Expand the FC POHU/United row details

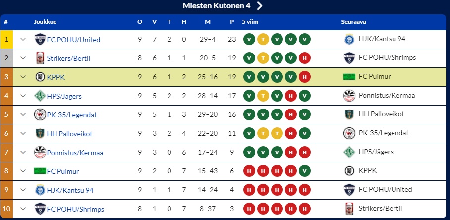pos(23,39)
